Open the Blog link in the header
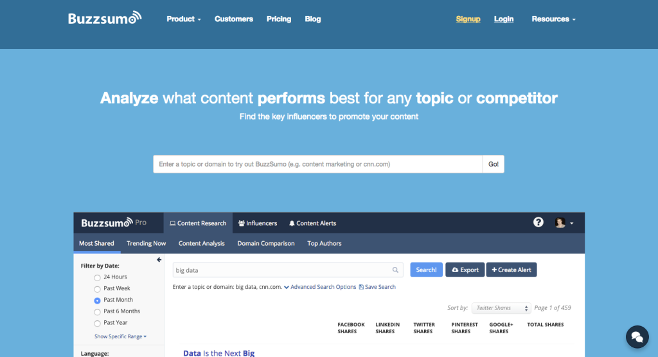Screen dimensions: 658x357 click(313, 19)
